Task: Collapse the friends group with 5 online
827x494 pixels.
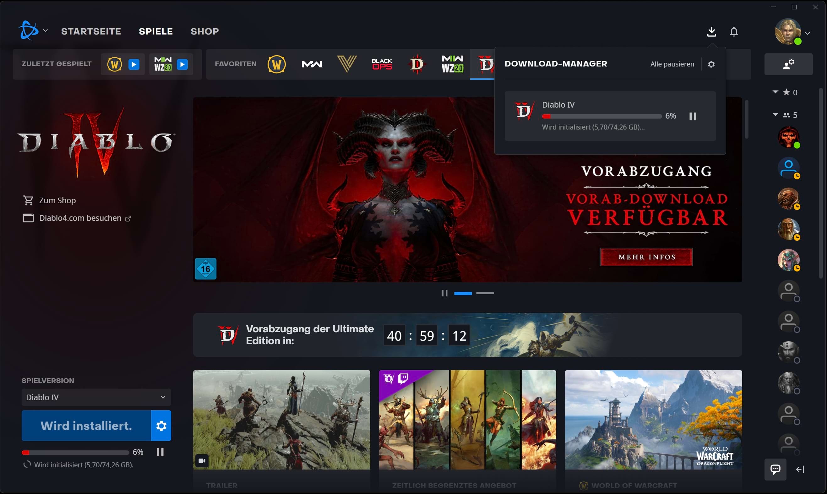Action: tap(775, 114)
